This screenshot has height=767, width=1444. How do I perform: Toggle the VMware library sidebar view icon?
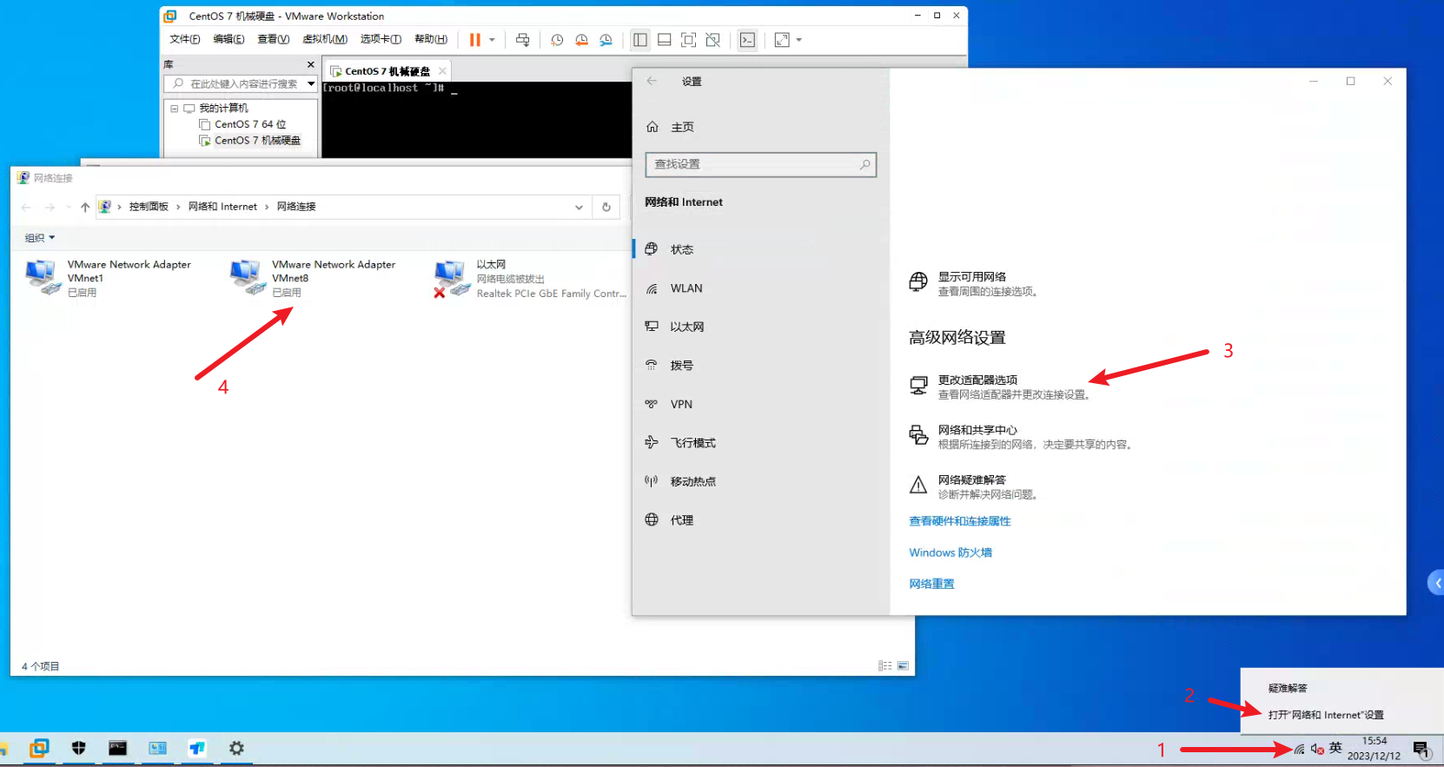(x=640, y=40)
